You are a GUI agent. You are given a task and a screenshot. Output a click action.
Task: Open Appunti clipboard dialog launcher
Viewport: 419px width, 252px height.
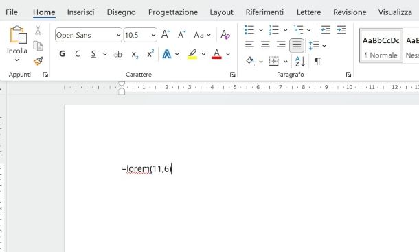point(45,75)
